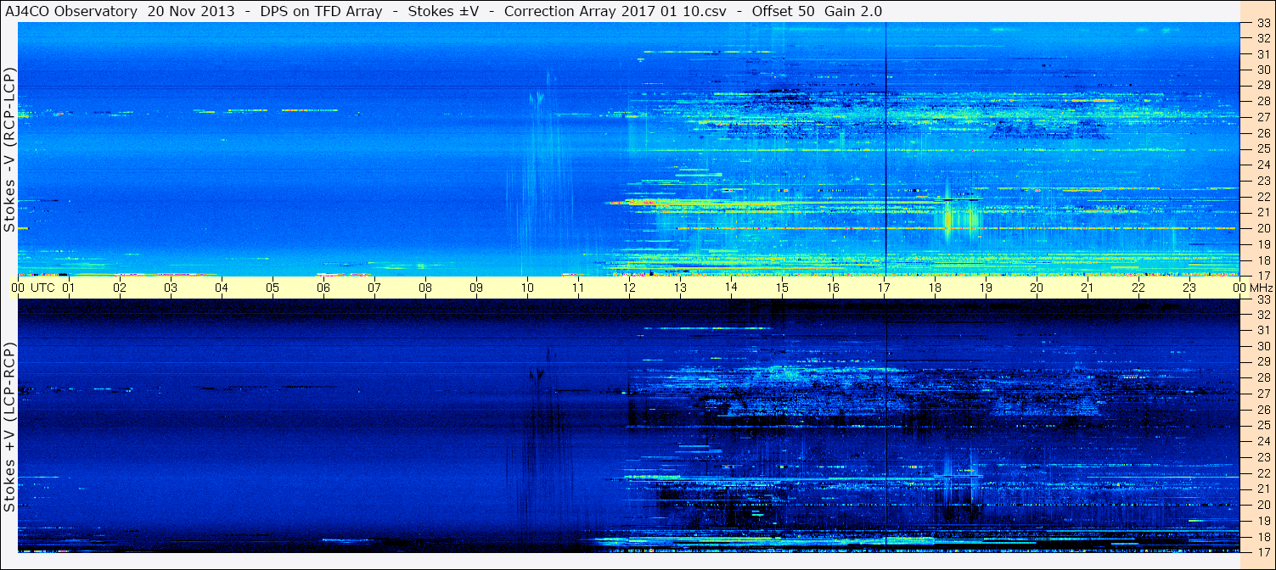1276x570 pixels.
Task: Click the 17 MHz label of upper -V panel
Action: pos(1263,275)
